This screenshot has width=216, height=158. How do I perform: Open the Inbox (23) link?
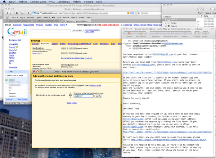pyautogui.click(x=13, y=44)
